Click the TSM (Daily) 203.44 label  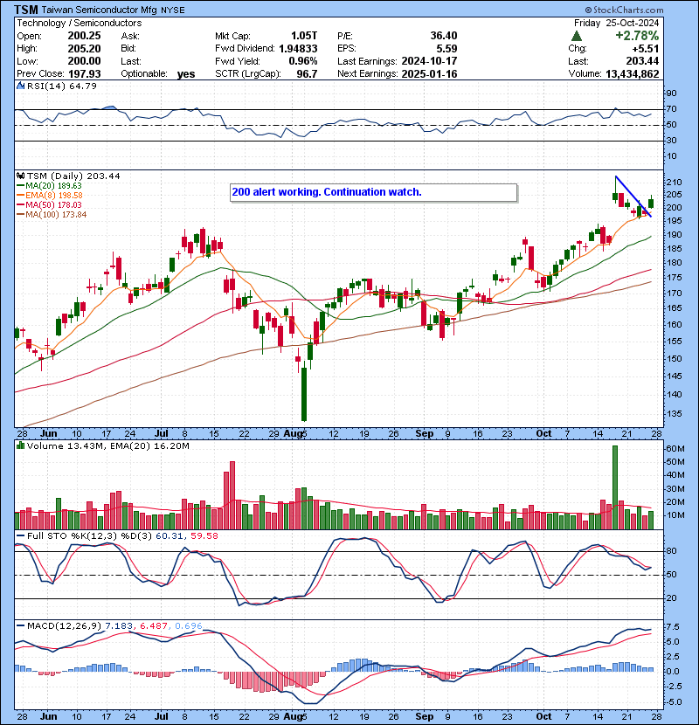73,176
